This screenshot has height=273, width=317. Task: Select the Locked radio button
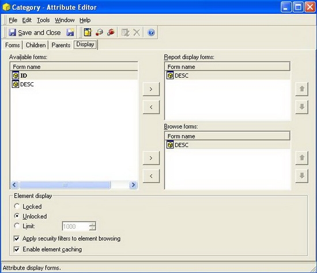(17, 206)
